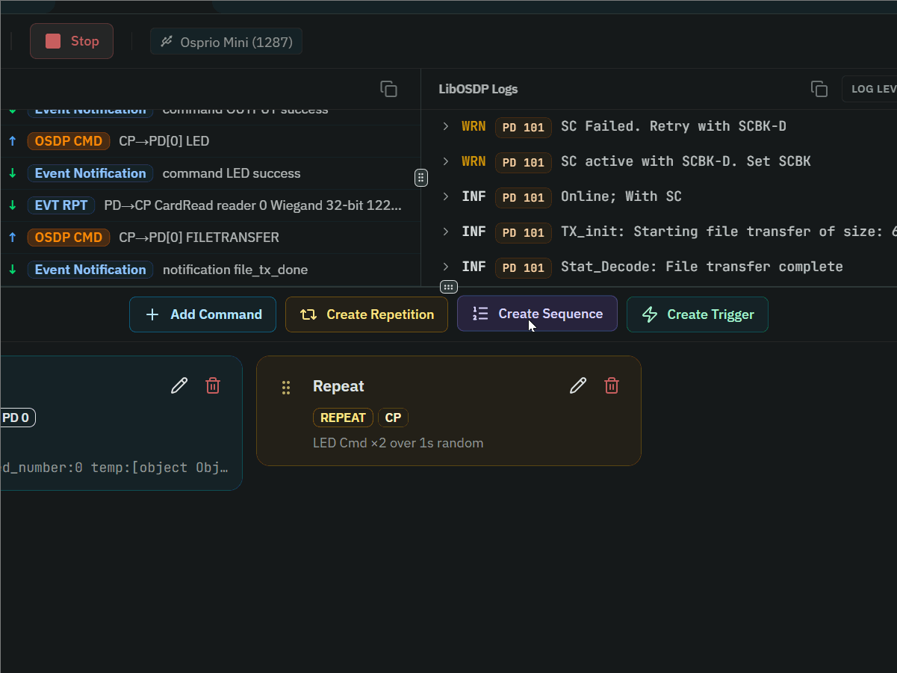Image resolution: width=897 pixels, height=673 pixels.
Task: Delete the Repeat card with trash icon
Action: (x=612, y=385)
